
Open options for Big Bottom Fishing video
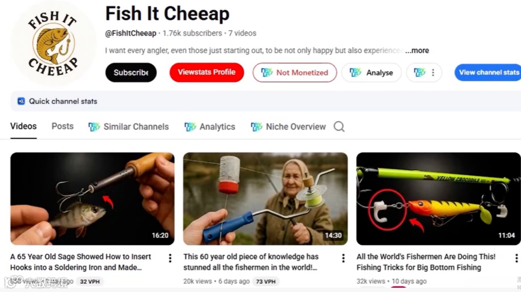(516, 258)
